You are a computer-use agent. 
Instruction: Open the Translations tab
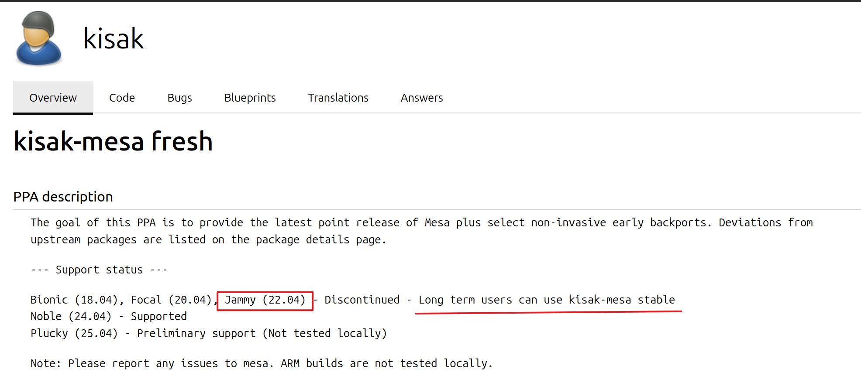tap(338, 98)
